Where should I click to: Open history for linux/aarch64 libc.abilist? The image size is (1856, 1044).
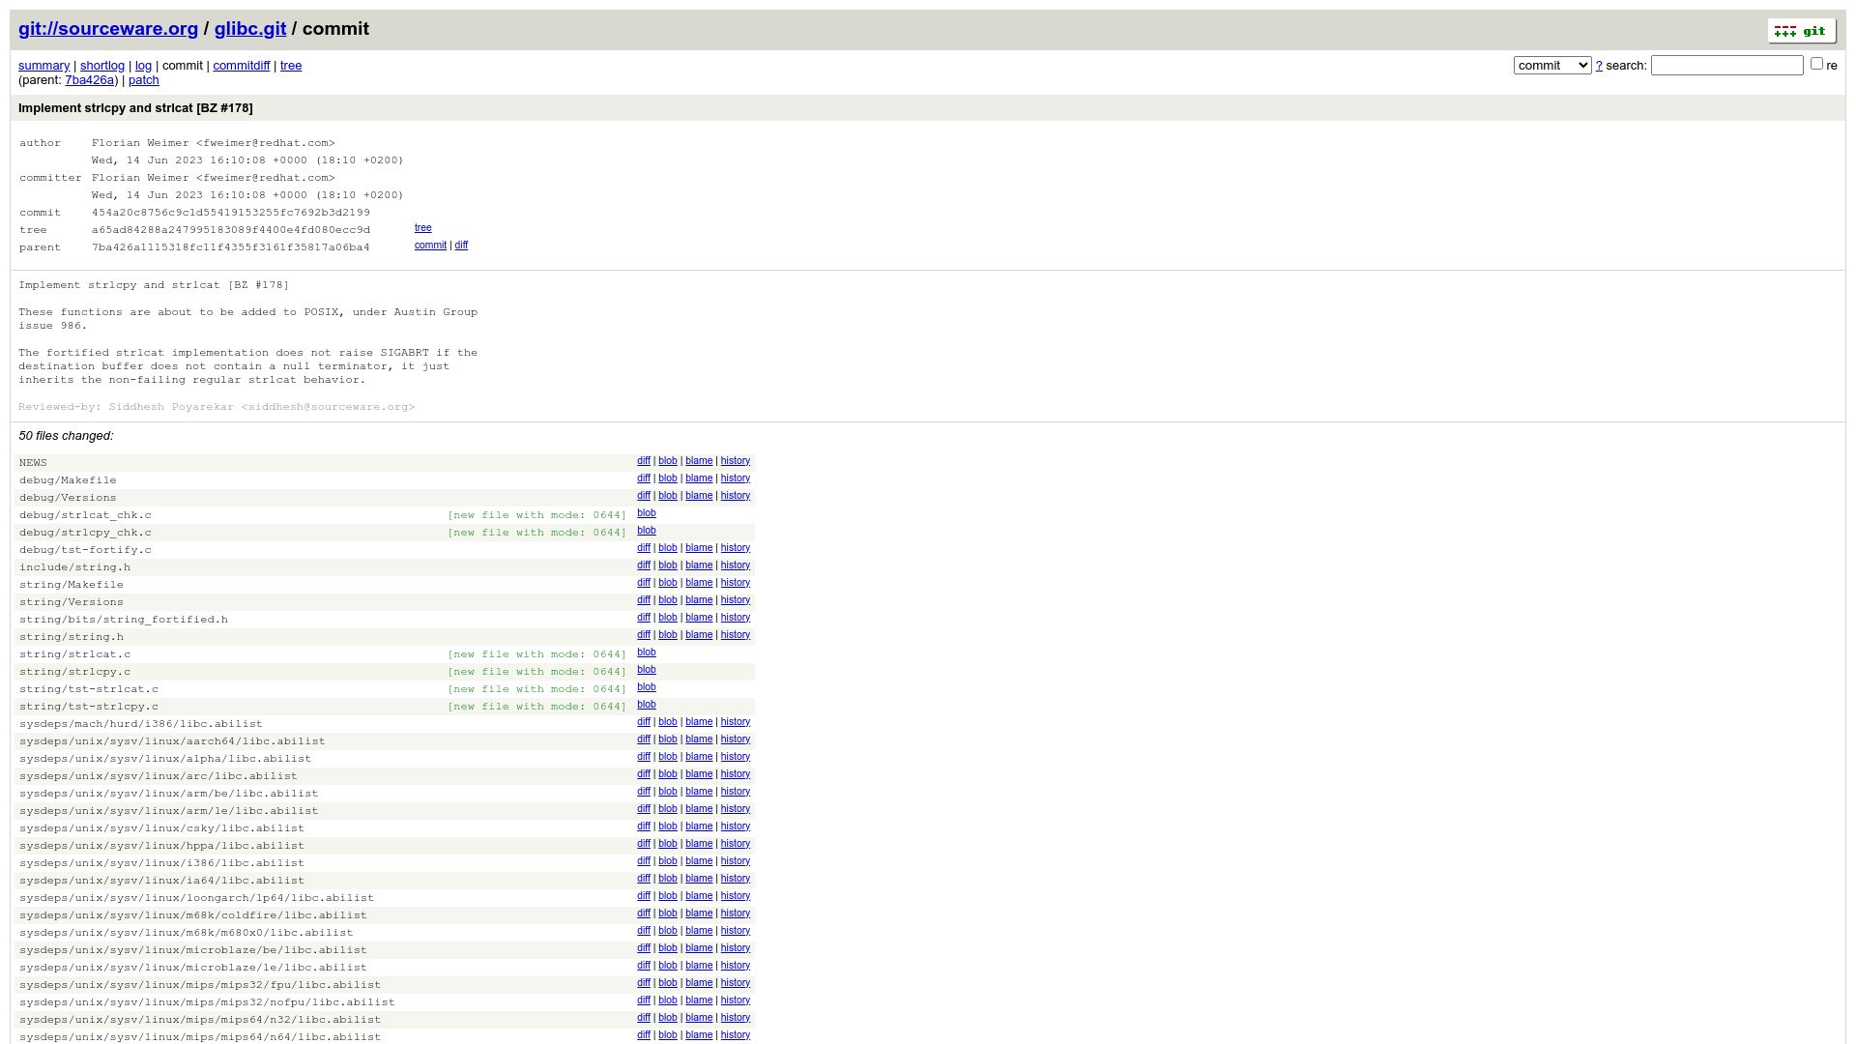(x=735, y=739)
